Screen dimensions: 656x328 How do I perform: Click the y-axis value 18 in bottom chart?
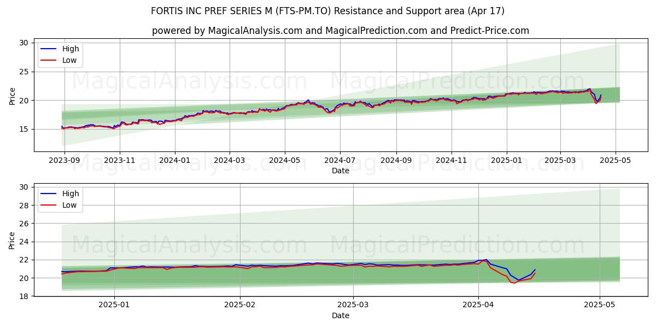click(25, 296)
